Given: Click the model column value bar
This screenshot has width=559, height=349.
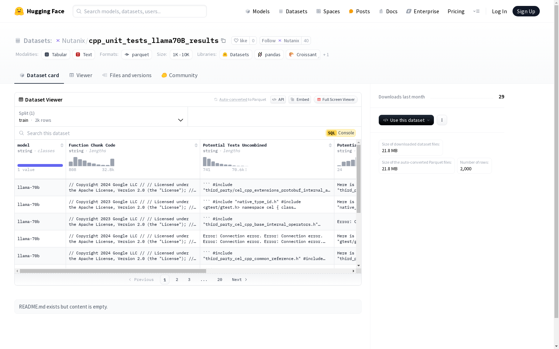Looking at the screenshot, I should (40, 165).
